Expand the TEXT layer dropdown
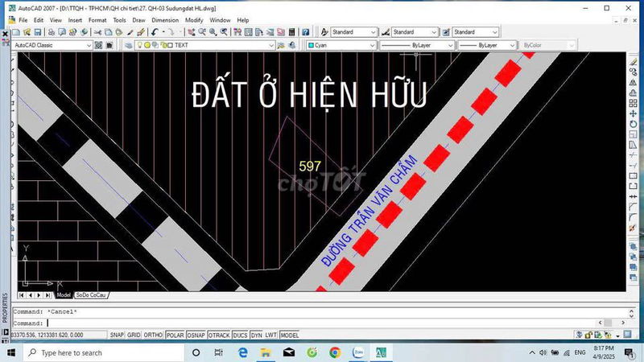This screenshot has width=644, height=362. pos(271,46)
